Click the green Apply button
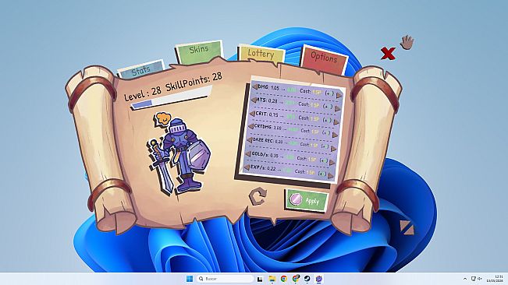 [307, 200]
